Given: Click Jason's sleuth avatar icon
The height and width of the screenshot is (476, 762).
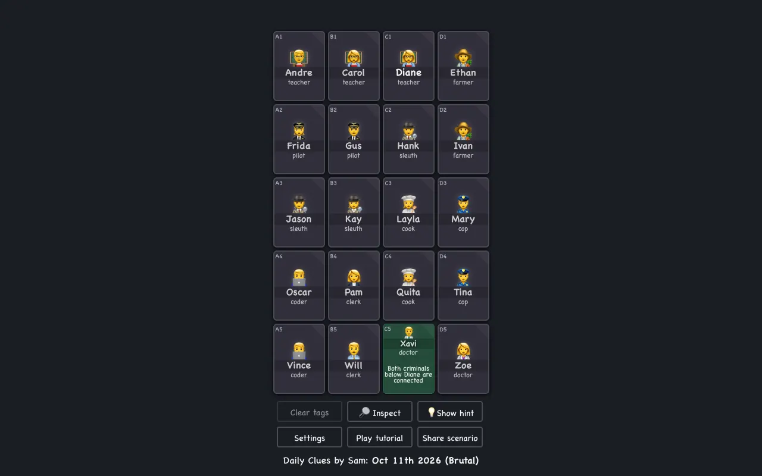Looking at the screenshot, I should [x=299, y=204].
